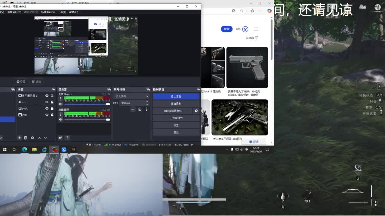
Task: Toggle lock on the yysll. image source
Action: (x=52, y=108)
